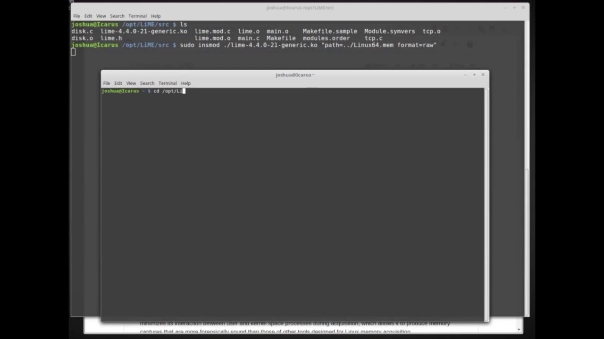This screenshot has height=339, width=604.
Task: Click Module.symvers in ls output
Action: tap(389, 31)
